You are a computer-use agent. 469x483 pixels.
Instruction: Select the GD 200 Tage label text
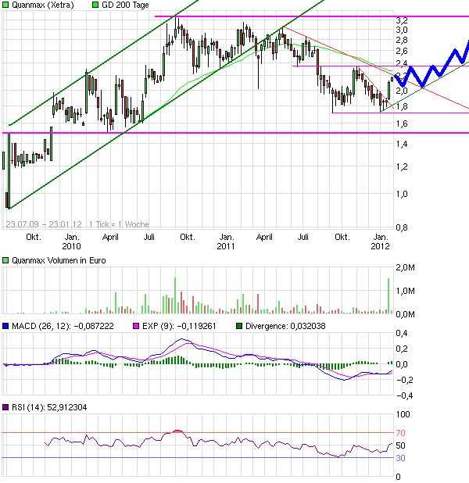pyautogui.click(x=128, y=5)
